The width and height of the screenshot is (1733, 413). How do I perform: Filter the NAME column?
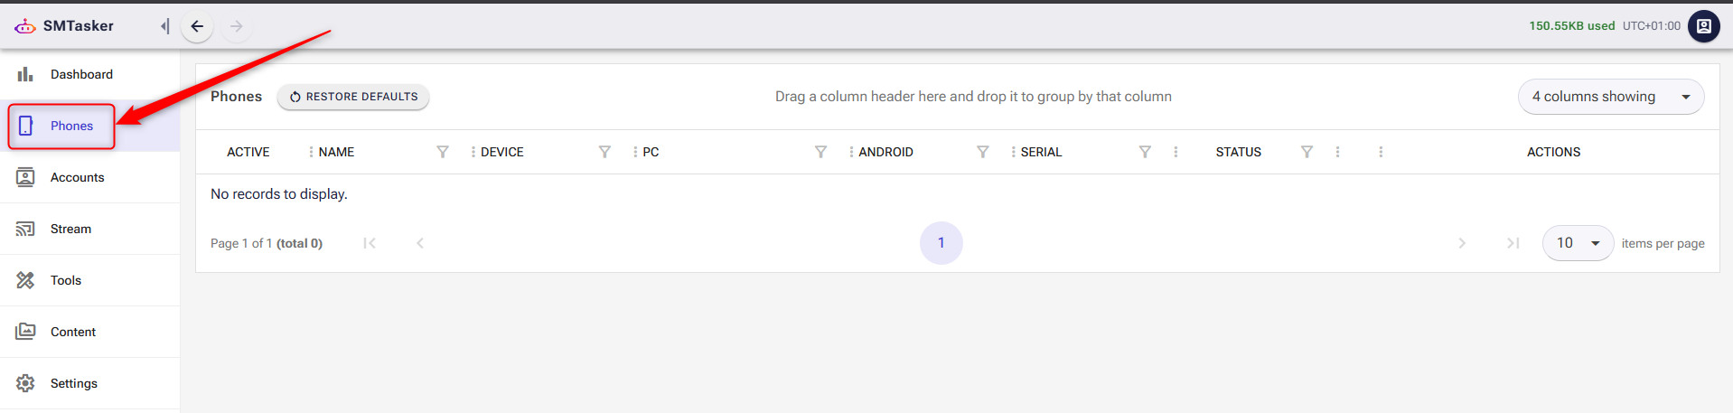coord(443,152)
